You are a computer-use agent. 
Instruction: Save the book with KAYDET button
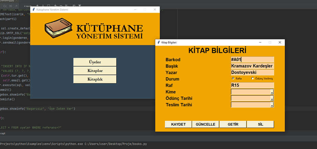(178, 125)
